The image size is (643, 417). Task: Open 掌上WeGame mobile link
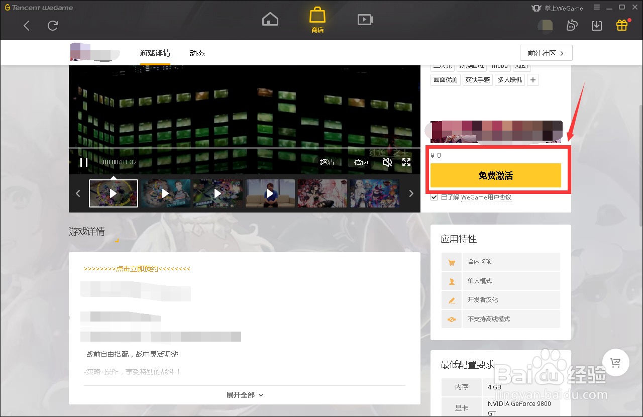pos(557,8)
